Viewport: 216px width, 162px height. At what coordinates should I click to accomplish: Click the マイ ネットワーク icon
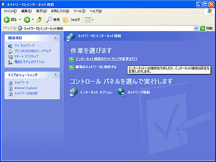(x=10, y=46)
